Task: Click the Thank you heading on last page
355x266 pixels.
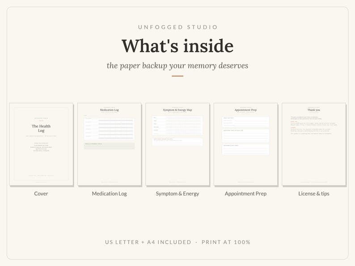Action: pyautogui.click(x=314, y=110)
